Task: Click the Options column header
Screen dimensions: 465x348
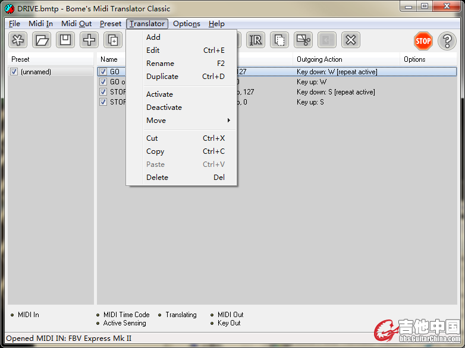Action: click(429, 59)
